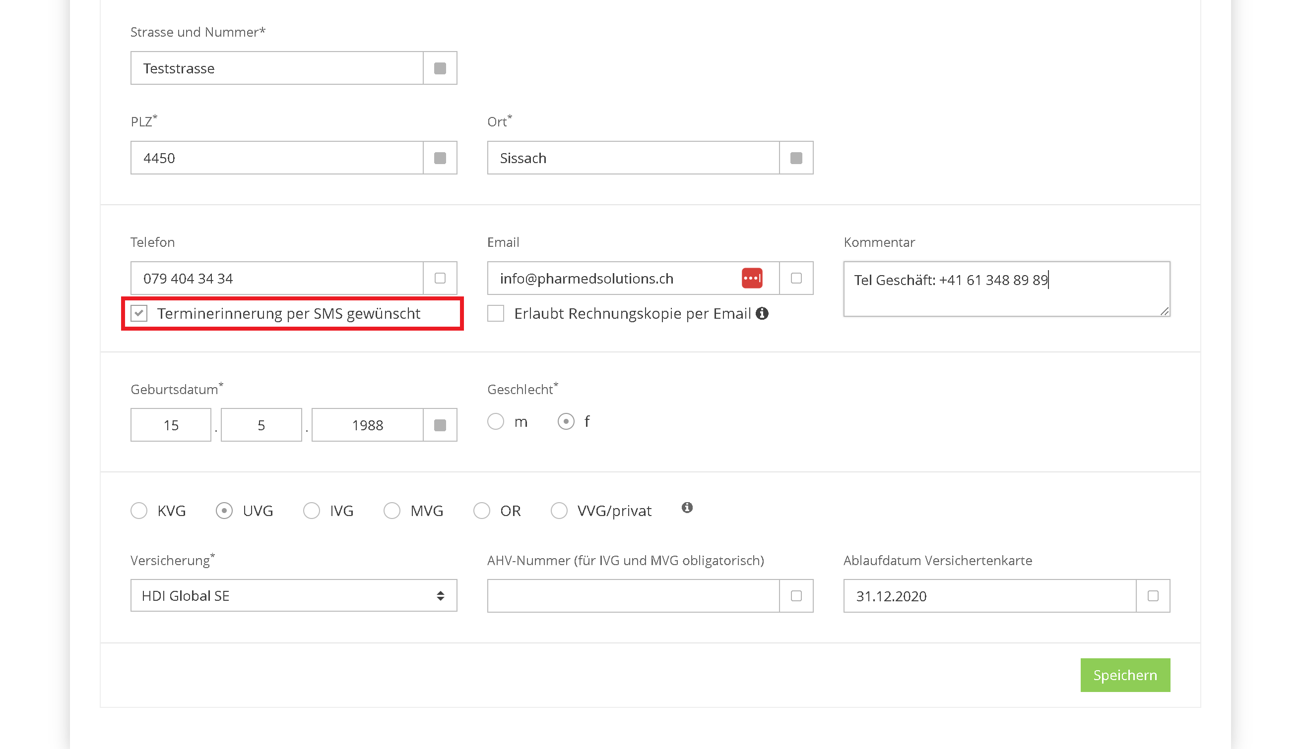The width and height of the screenshot is (1302, 749).
Task: Click the square box beside PLZ 4450
Action: (x=440, y=158)
